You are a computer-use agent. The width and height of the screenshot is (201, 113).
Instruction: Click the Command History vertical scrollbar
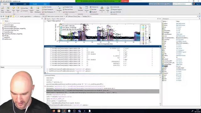coord(160,91)
